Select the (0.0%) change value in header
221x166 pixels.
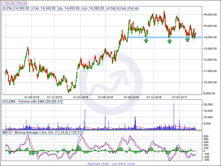coord(8,8)
